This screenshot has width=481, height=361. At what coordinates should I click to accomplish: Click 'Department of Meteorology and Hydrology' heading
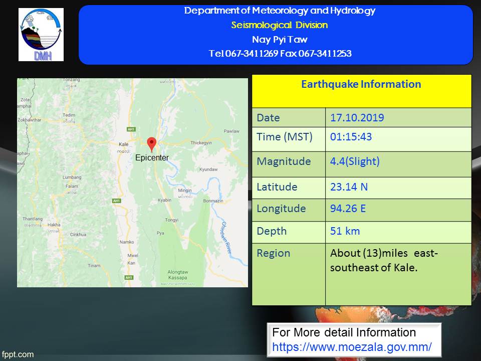280,11
